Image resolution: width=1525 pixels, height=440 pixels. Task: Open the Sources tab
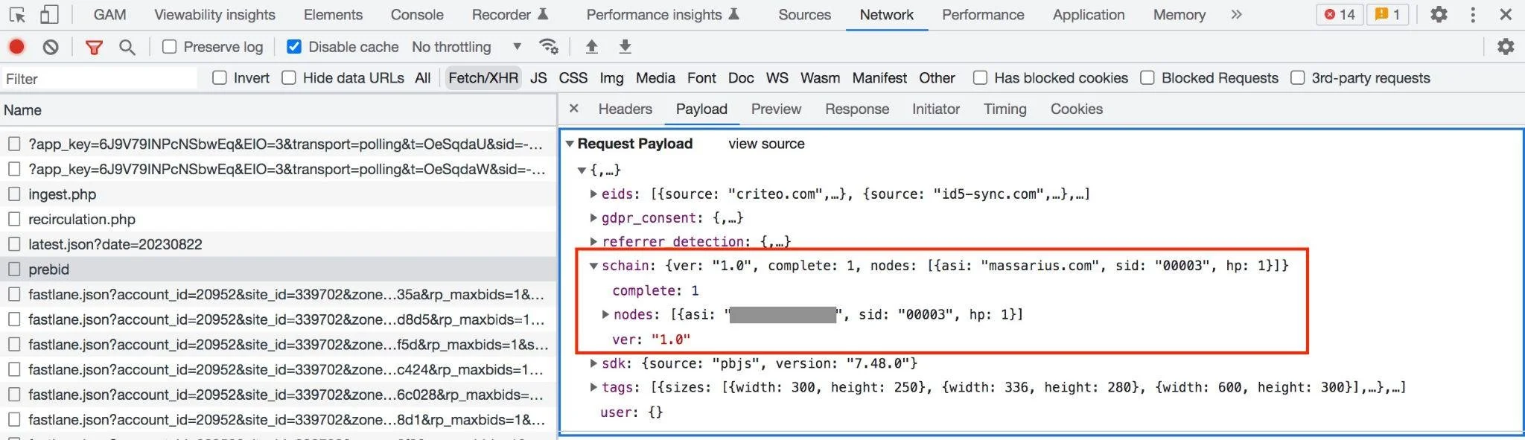pyautogui.click(x=804, y=14)
